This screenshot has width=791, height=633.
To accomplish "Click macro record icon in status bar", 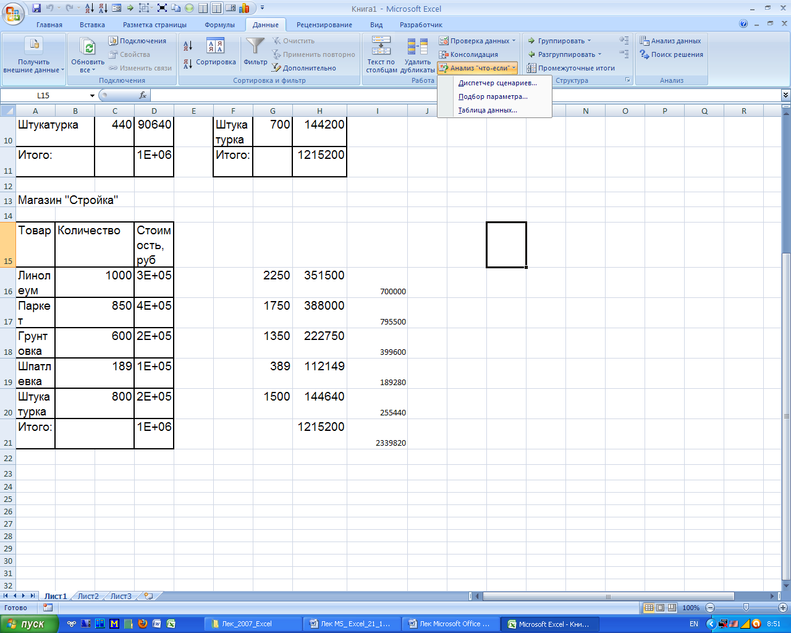I will 48,608.
